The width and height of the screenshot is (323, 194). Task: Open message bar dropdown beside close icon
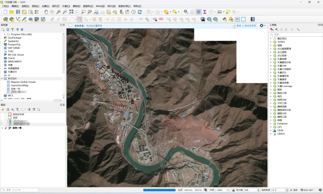point(265,26)
